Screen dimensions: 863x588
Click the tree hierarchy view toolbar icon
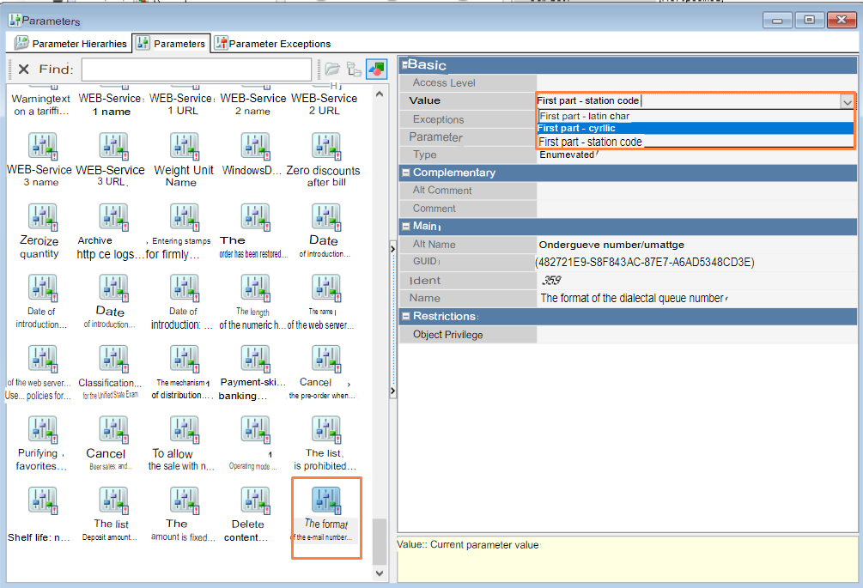tap(354, 70)
